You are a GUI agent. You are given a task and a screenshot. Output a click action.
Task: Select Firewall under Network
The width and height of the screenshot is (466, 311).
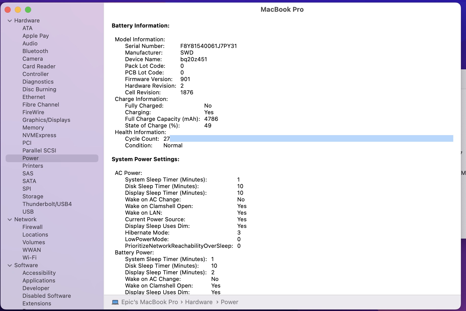[32, 227]
